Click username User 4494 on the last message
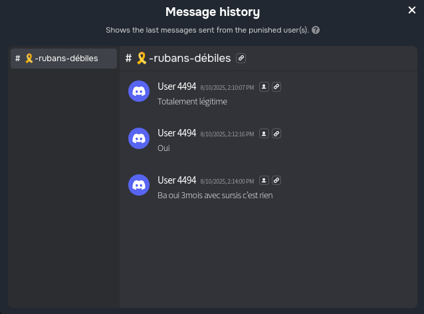The height and width of the screenshot is (314, 424). coord(177,180)
